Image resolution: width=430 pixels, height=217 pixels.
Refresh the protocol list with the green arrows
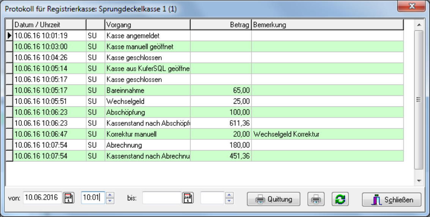pos(340,199)
